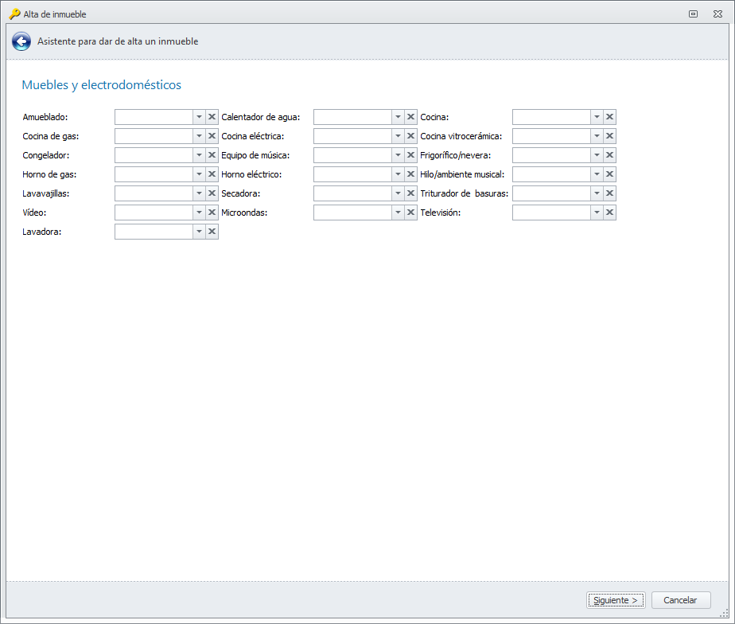This screenshot has height=624, width=735.
Task: Click the Siguiente button
Action: 616,600
